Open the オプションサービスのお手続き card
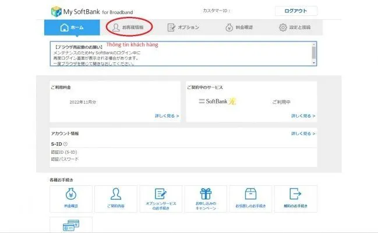The height and width of the screenshot is (233, 378). (x=161, y=199)
